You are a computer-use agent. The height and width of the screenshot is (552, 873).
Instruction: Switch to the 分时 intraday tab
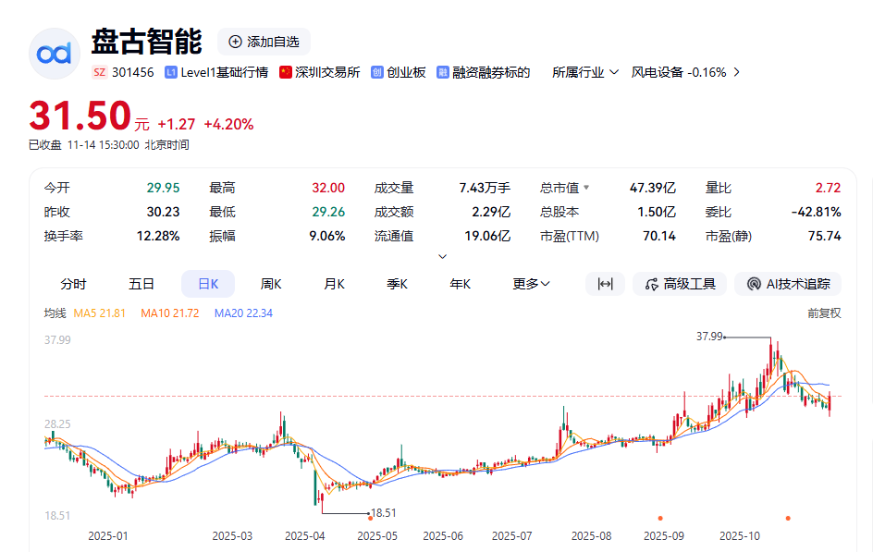pos(73,284)
